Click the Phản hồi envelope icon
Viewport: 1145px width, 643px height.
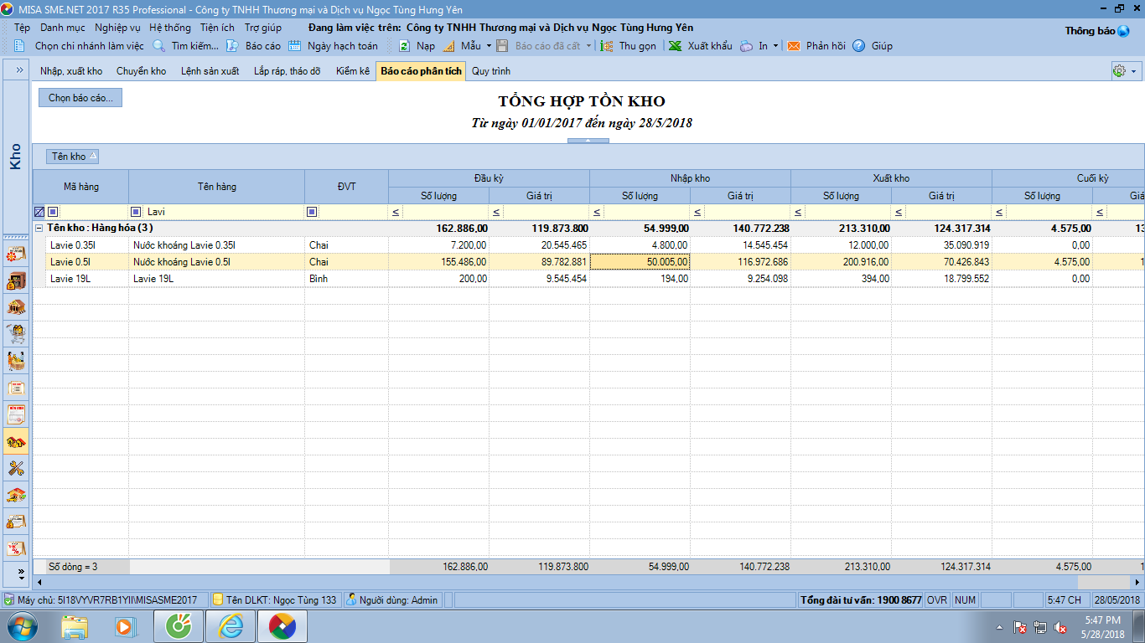point(793,46)
